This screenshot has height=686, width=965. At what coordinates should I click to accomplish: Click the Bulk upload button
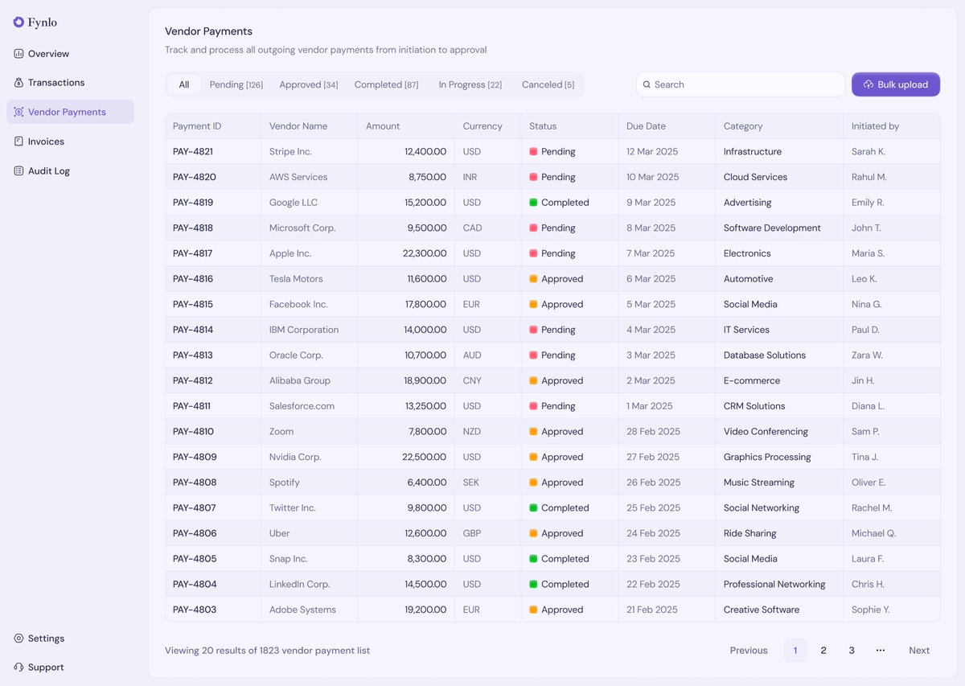(896, 84)
